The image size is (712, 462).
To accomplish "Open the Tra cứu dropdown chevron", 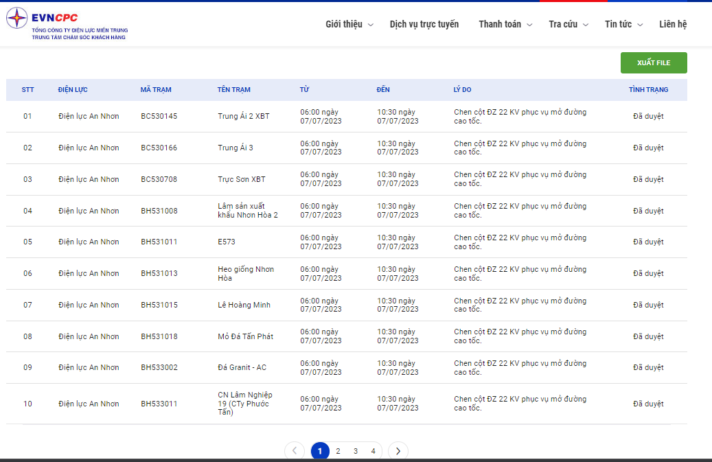I will (x=586, y=25).
